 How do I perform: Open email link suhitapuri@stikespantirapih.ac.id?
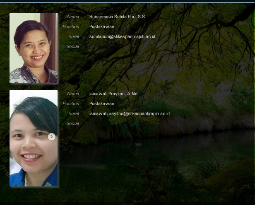(x=122, y=37)
